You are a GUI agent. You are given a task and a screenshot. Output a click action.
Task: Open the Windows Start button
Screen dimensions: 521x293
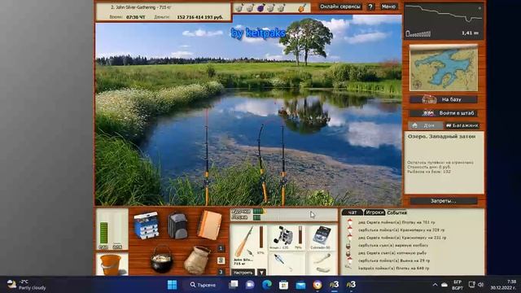click(172, 285)
